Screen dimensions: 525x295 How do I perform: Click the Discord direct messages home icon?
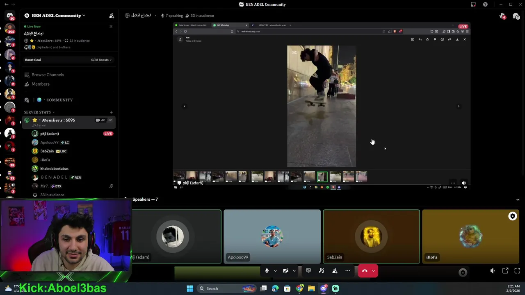[x=10, y=16]
